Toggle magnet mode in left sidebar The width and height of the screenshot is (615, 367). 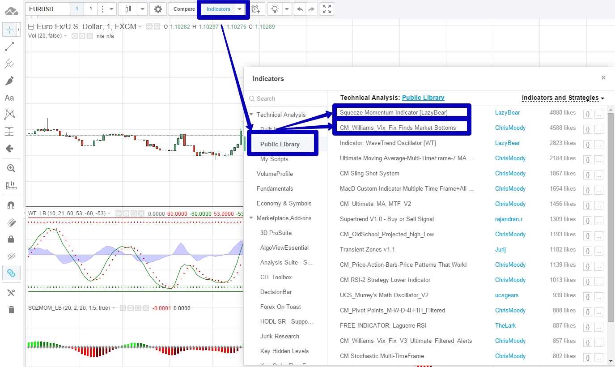(x=11, y=205)
